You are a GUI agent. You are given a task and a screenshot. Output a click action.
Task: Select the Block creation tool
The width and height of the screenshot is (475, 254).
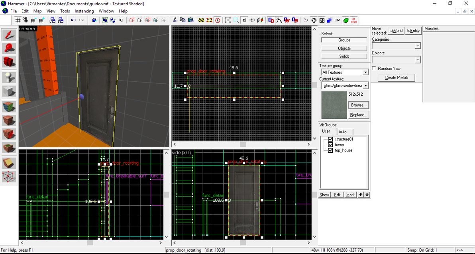click(9, 91)
